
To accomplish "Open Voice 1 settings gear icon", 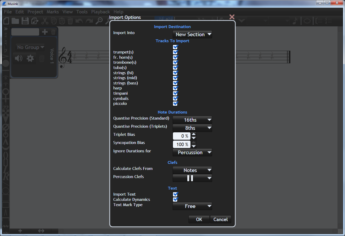I will [30, 58].
